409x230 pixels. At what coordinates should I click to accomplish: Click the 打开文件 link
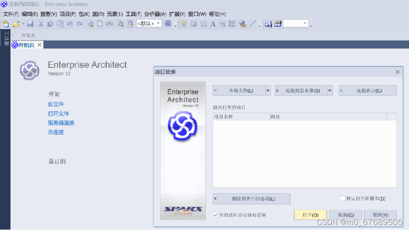(x=58, y=114)
